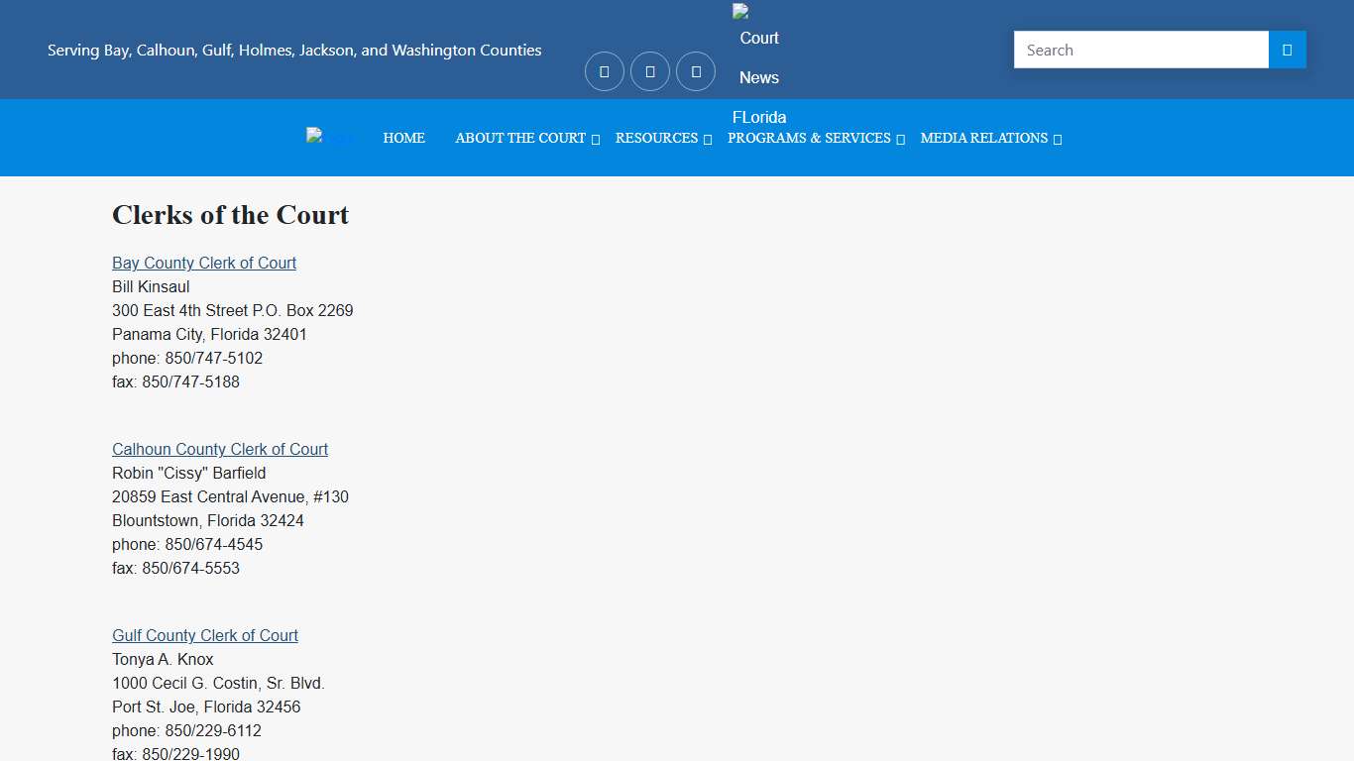Expand the arrow next to Programs & Services

tap(900, 140)
